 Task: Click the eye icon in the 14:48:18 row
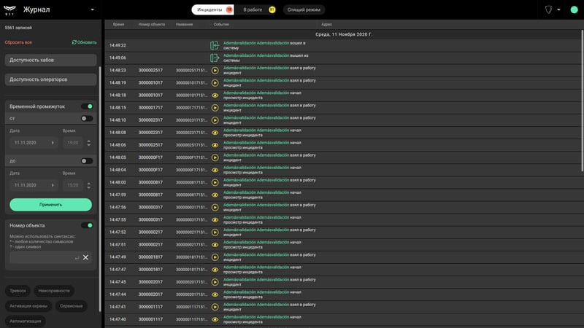(215, 95)
